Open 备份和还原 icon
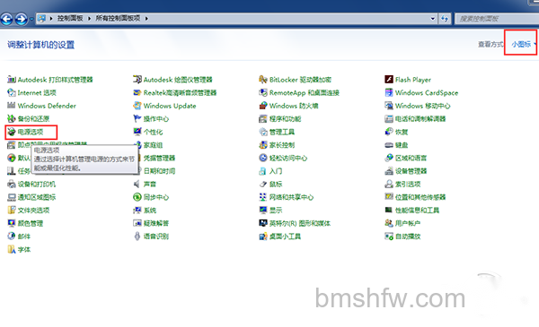The width and height of the screenshot is (539, 327). click(x=12, y=118)
